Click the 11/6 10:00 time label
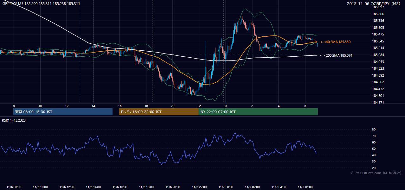Image resolution: width=405 pixels, height=190 pixels. click(x=40, y=187)
